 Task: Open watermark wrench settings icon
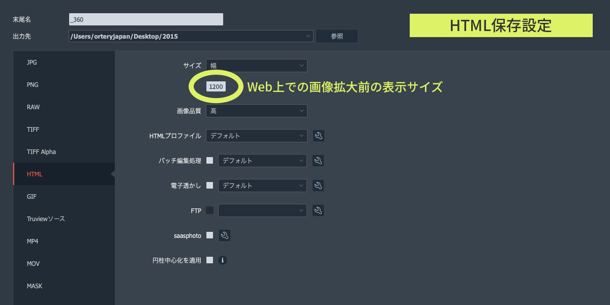click(318, 186)
